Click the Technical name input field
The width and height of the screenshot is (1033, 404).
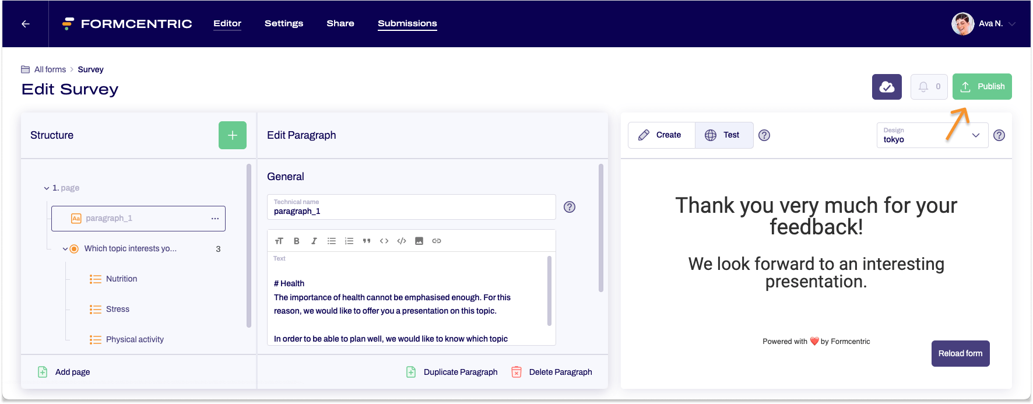412,207
